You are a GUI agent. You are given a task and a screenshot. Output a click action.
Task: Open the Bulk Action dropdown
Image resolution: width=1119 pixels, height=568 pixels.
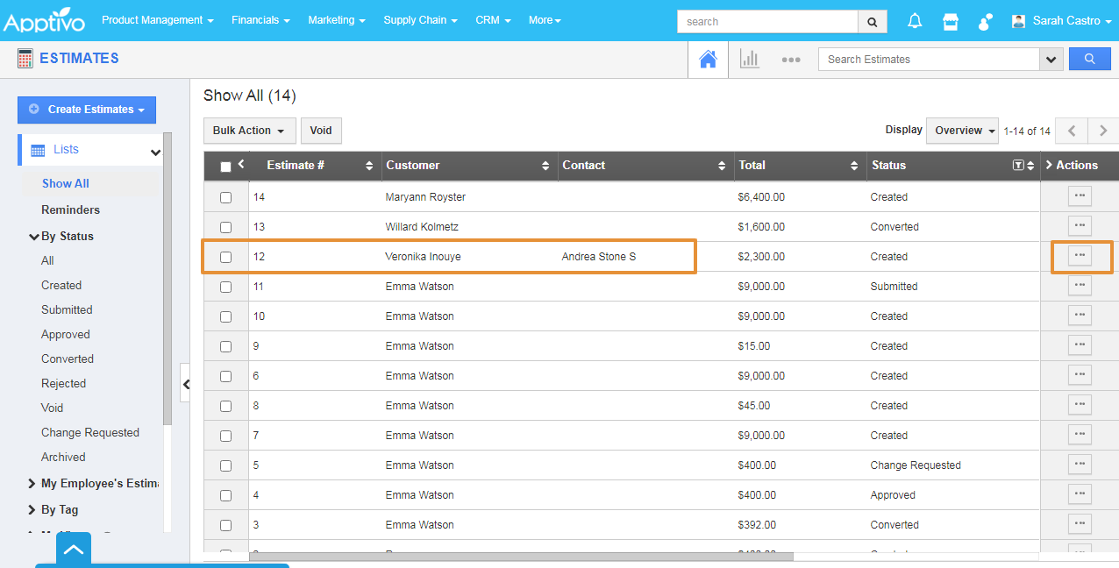[x=249, y=131]
